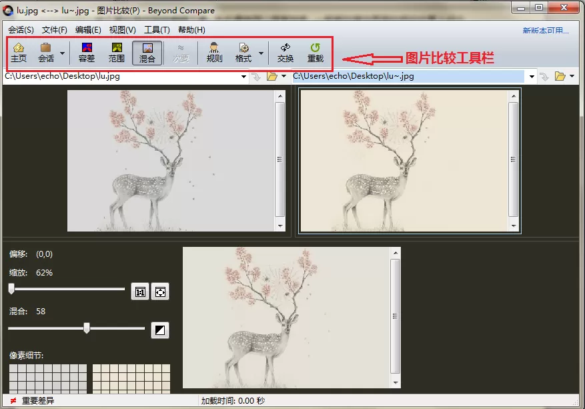The height and width of the screenshot is (409, 585).
Task: Select the 容差 tolerance view mode
Action: click(x=87, y=52)
